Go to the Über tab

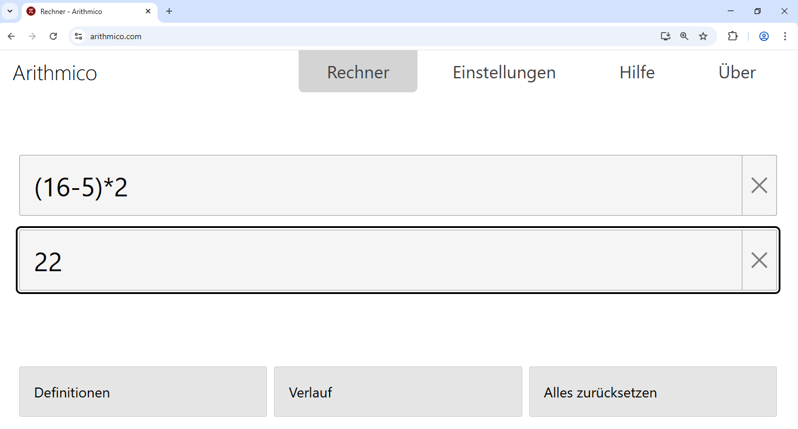pos(737,72)
